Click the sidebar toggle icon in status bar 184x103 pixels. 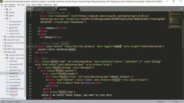[x=3, y=102]
